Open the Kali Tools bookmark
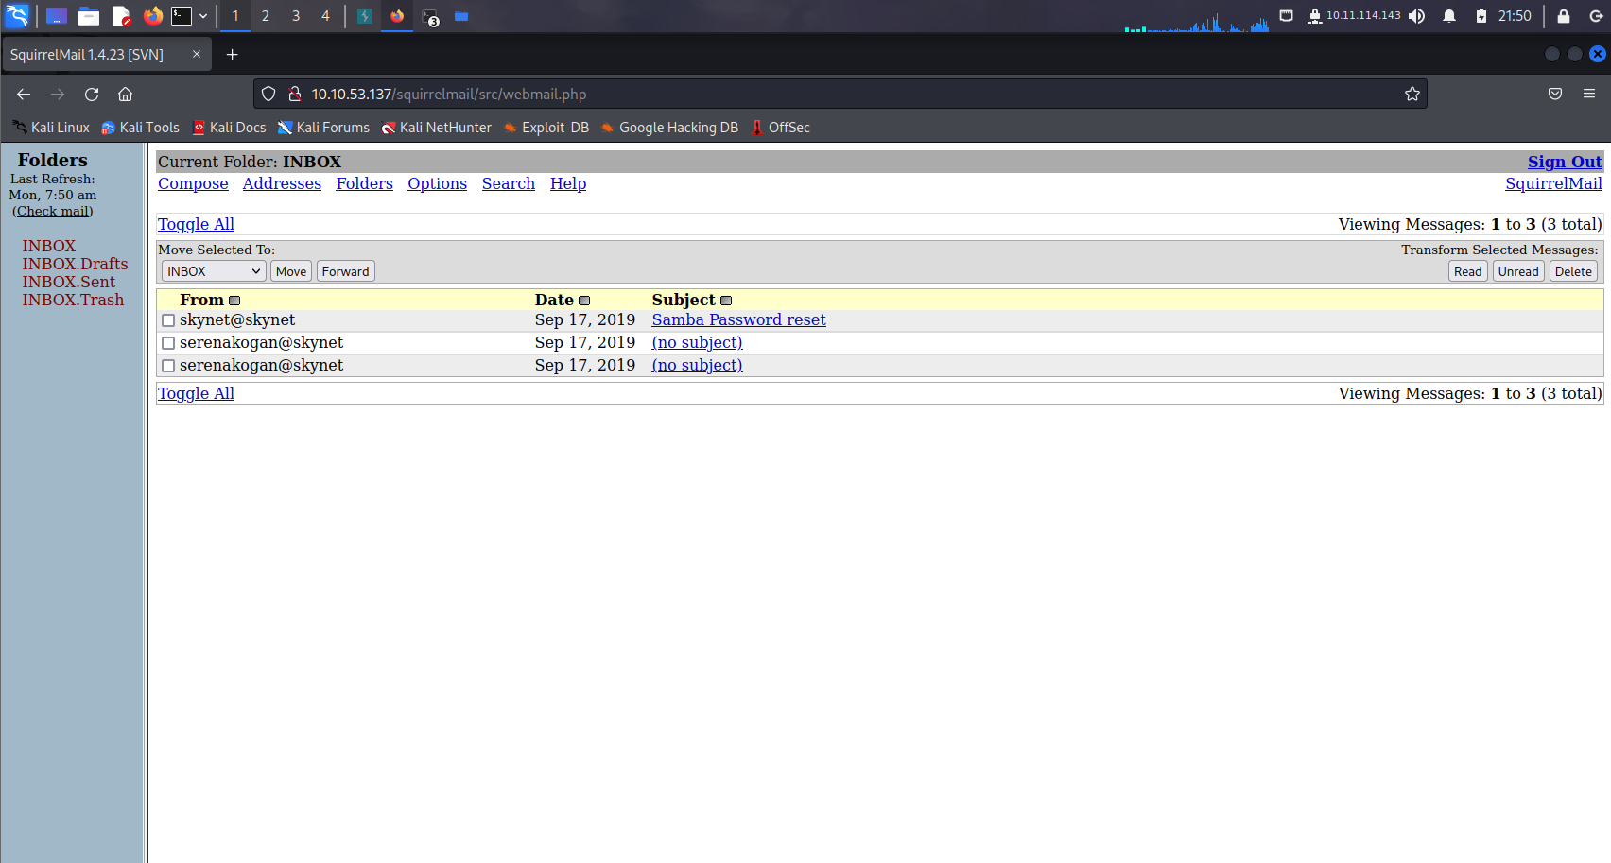The width and height of the screenshot is (1611, 863). click(x=140, y=128)
